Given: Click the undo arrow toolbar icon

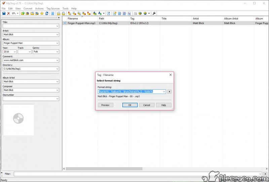Looking at the screenshot, I should (x=13, y=13).
